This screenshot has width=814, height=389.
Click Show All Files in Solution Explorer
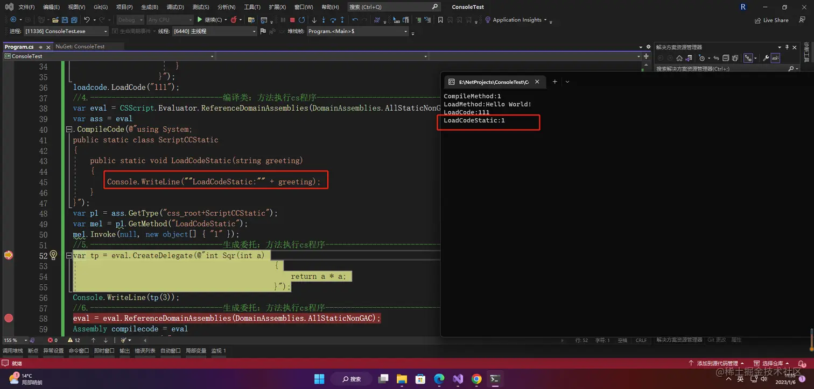point(735,58)
